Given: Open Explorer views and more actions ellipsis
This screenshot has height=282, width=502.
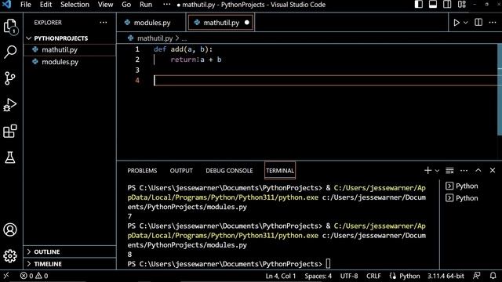Looking at the screenshot, I should 104,23.
